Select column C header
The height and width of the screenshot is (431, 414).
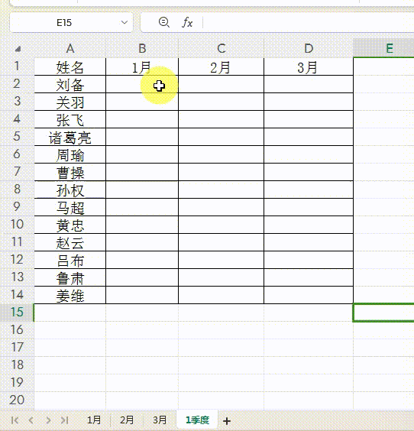(222, 48)
